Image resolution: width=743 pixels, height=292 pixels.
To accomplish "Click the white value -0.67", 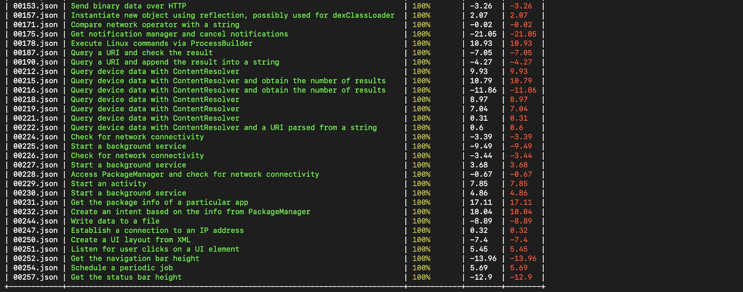I will [481, 174].
